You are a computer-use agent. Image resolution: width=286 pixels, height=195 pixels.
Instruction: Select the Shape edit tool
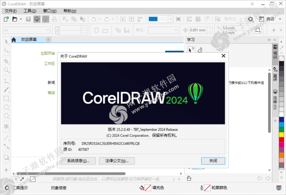[6, 51]
